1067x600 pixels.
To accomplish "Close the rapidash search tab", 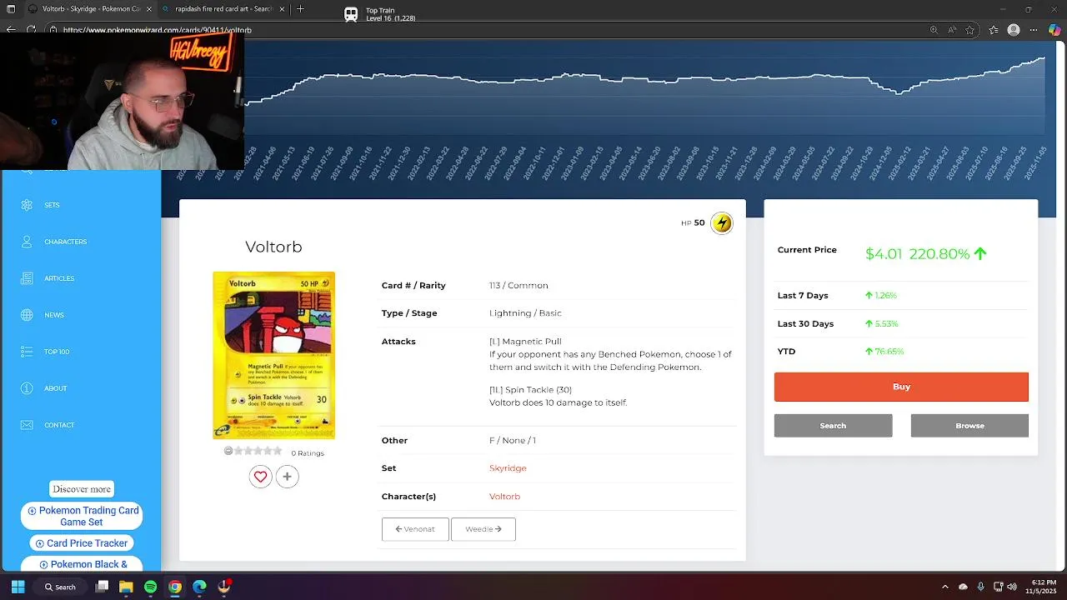I will point(282,9).
